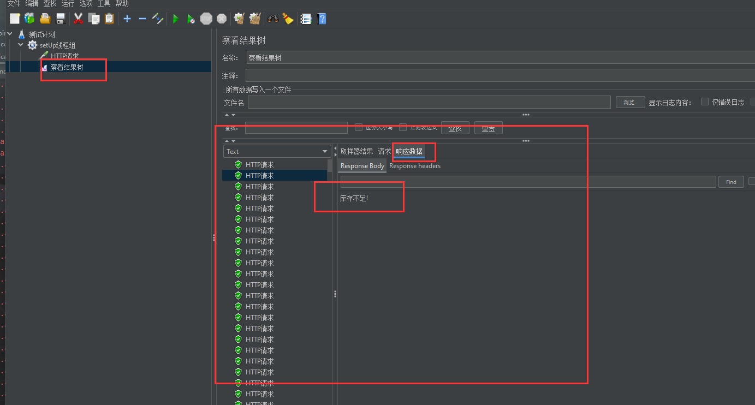Image resolution: width=755 pixels, height=405 pixels.
Task: Switch to the 取样器结果 tab
Action: (356, 151)
